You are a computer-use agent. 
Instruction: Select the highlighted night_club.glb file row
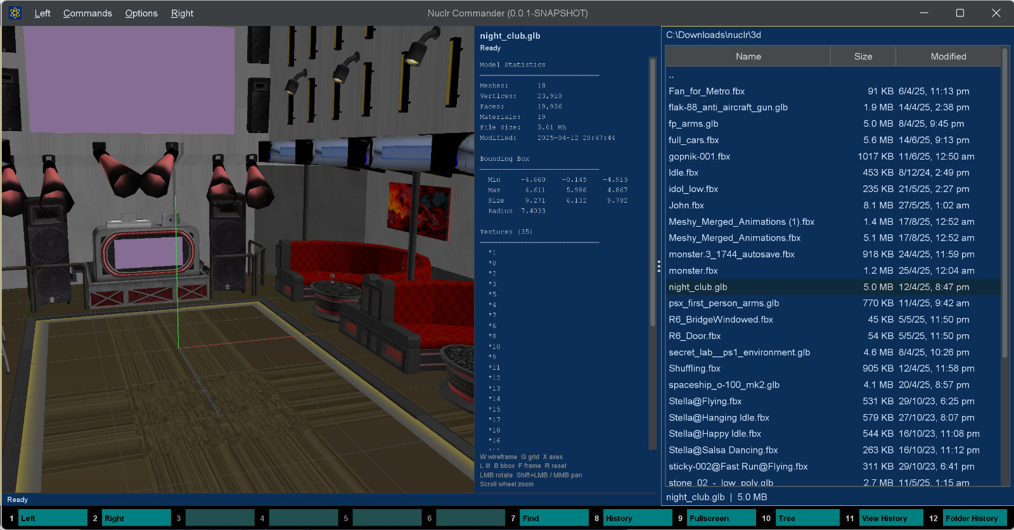833,287
